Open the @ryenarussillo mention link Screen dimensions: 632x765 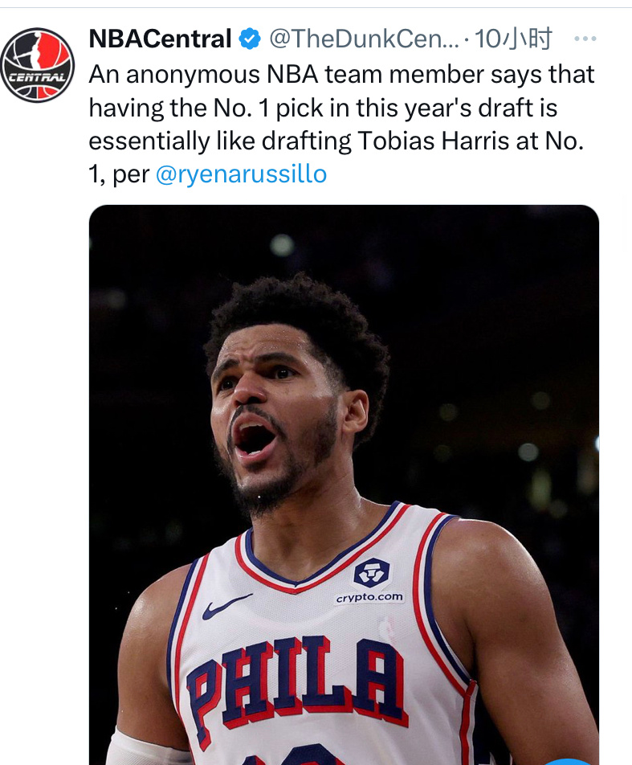point(241,174)
